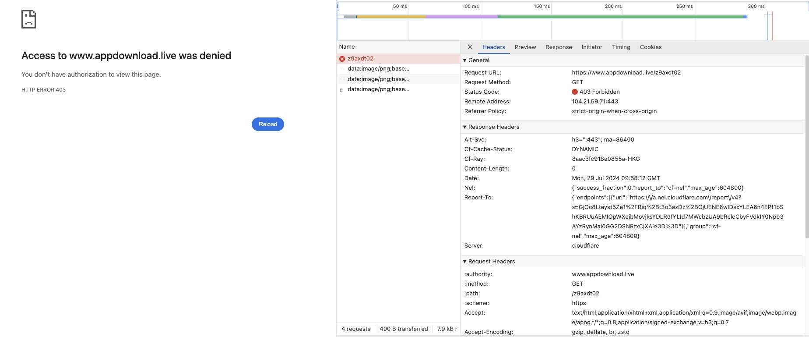Click the :authority value www.appdownload.live

tap(603, 274)
